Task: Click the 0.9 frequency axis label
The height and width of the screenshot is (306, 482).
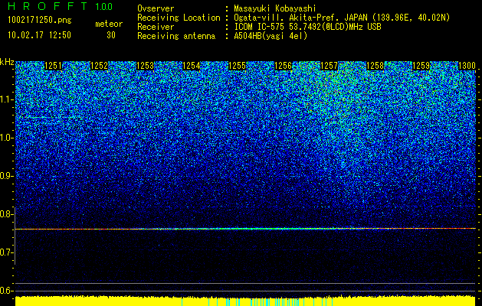Action: coord(5,176)
